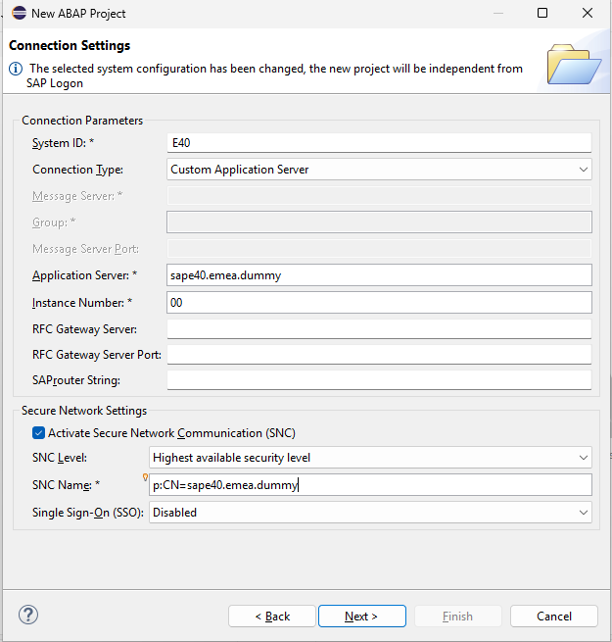
Task: Return with the Back button
Action: tap(272, 616)
